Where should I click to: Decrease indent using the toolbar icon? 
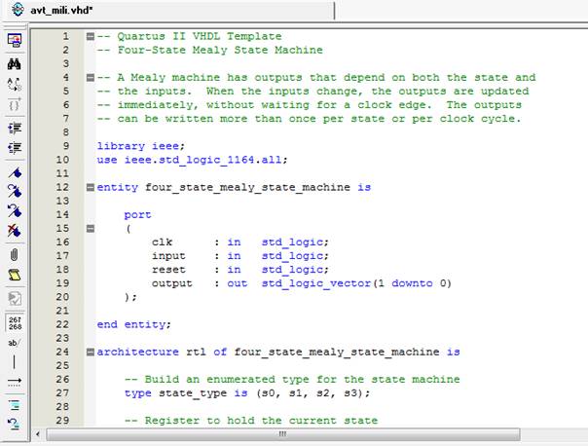coord(15,148)
